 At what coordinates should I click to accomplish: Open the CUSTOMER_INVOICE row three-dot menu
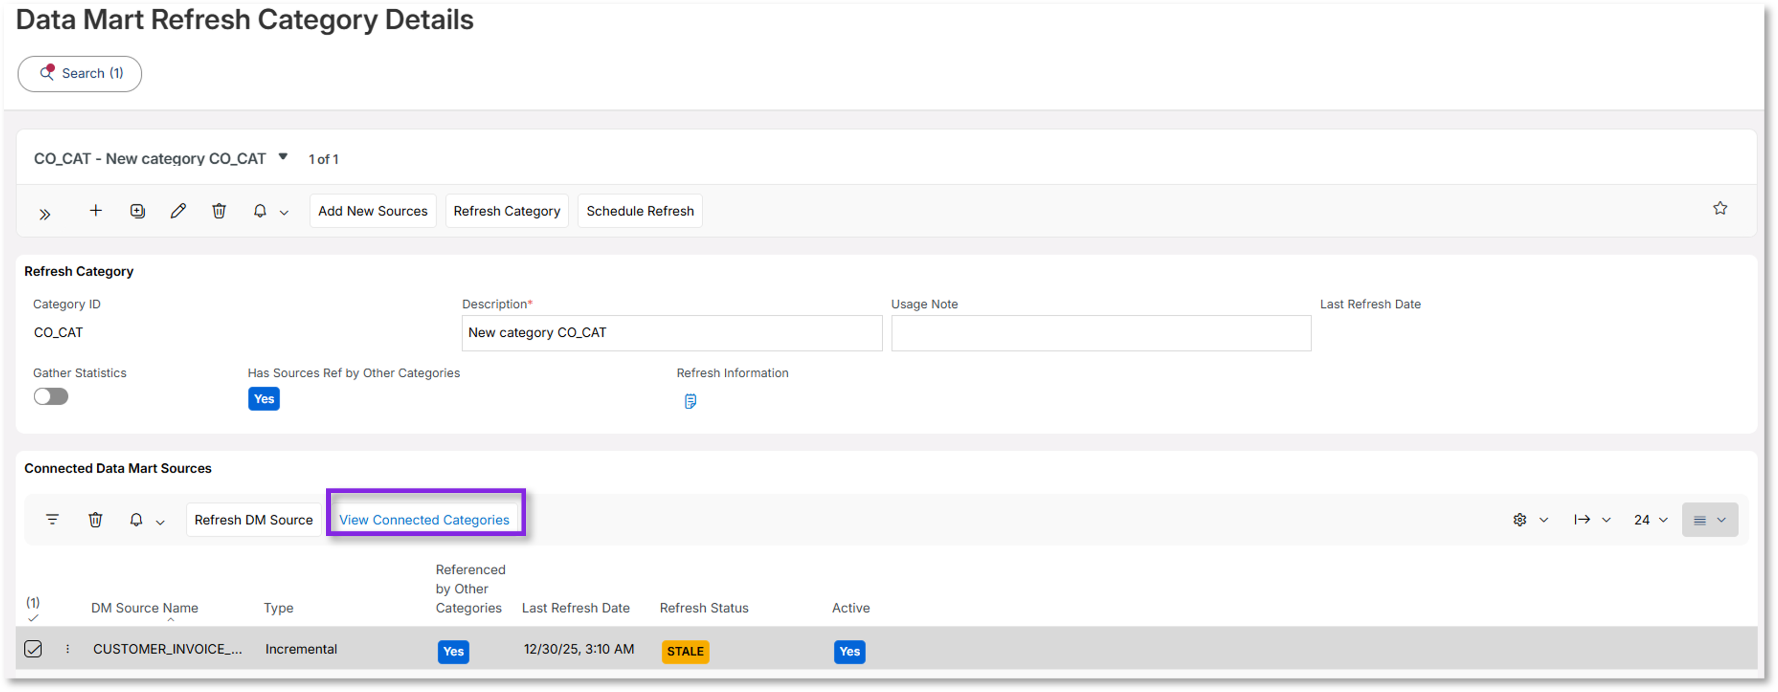pyautogui.click(x=68, y=649)
